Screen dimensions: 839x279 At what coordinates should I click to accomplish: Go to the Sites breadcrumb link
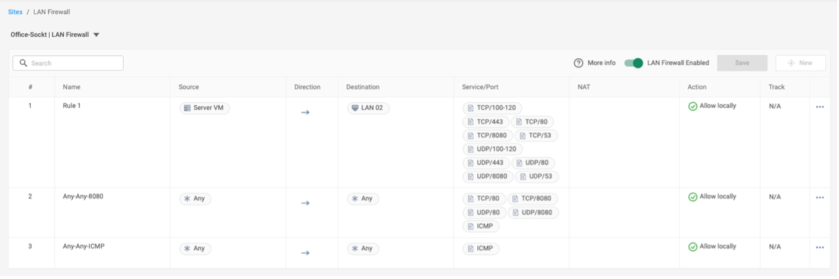15,12
